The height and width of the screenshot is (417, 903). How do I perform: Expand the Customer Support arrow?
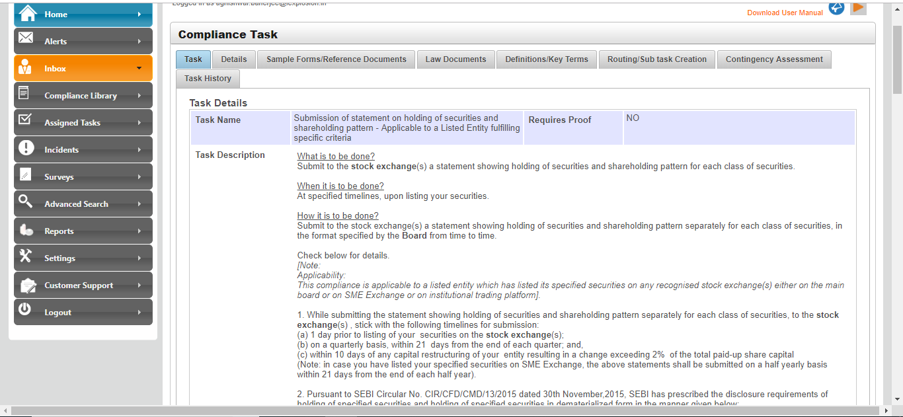(139, 285)
